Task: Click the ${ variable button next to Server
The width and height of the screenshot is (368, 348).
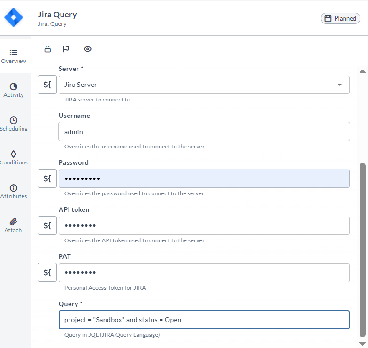Action: tap(47, 85)
